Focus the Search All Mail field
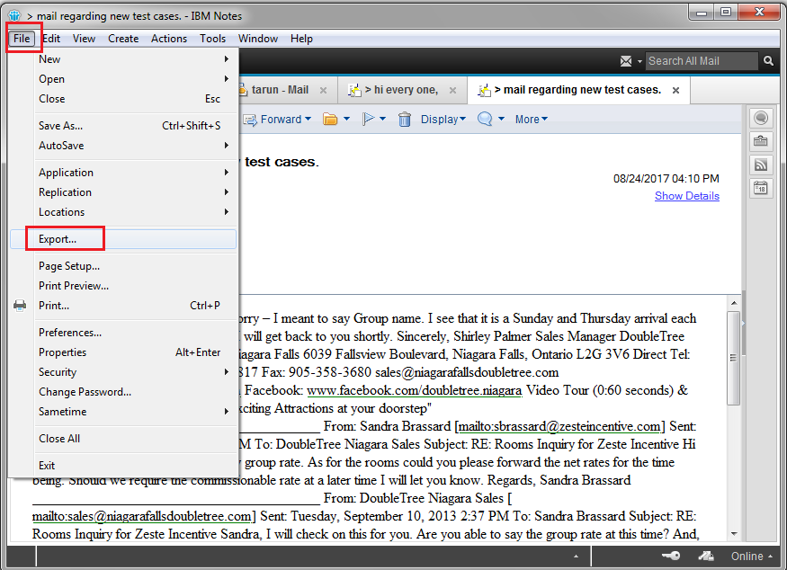 [x=702, y=61]
